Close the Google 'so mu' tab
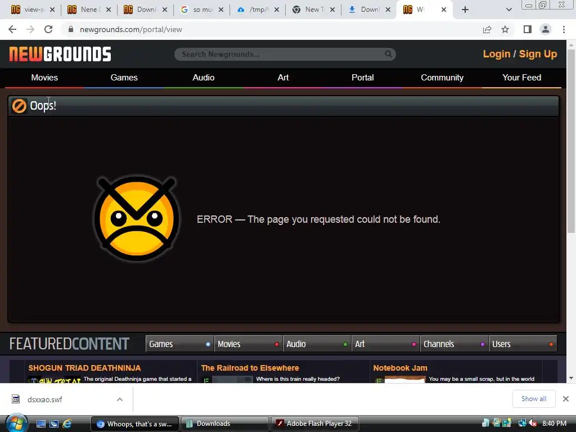 [220, 10]
